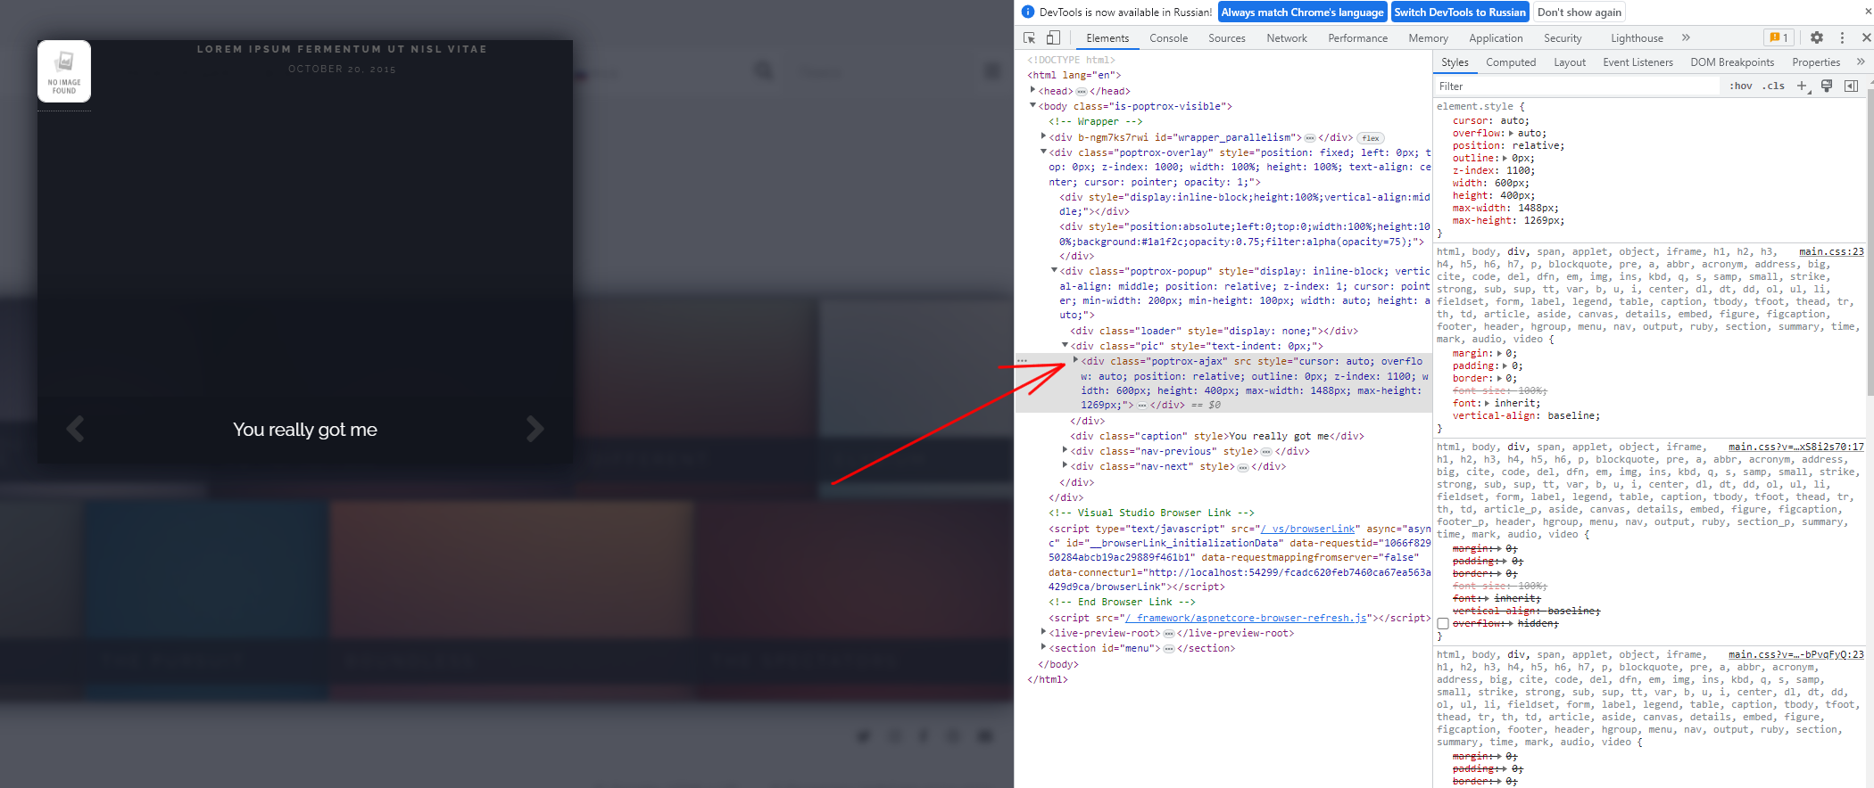The height and width of the screenshot is (788, 1874).
Task: Switch to the Sources tab
Action: tap(1227, 37)
